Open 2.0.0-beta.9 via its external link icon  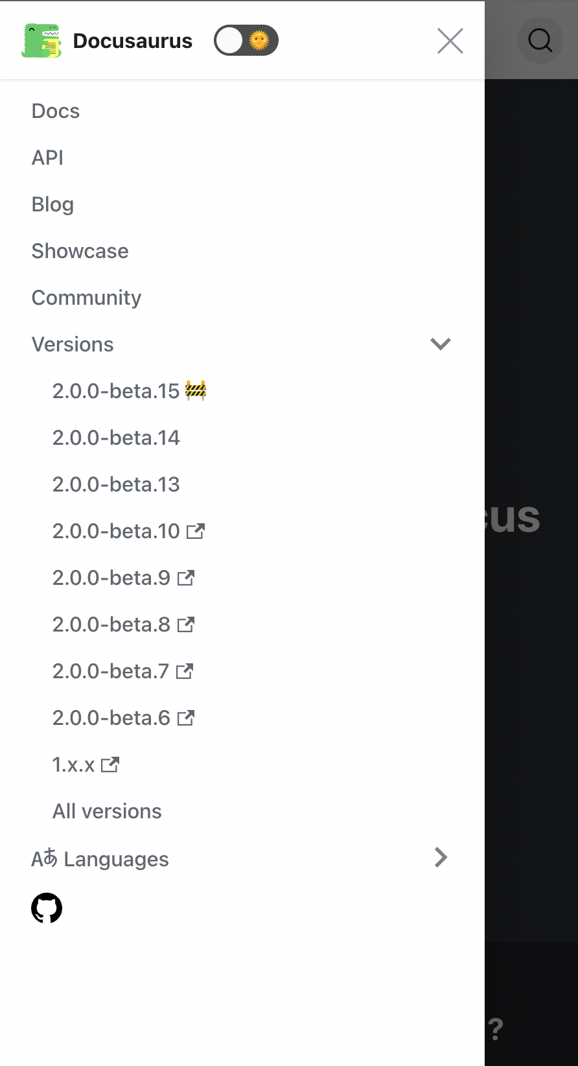(x=187, y=577)
